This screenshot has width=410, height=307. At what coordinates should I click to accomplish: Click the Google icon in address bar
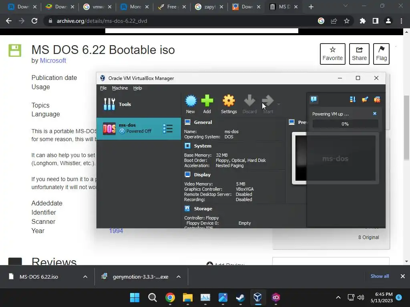point(321,21)
